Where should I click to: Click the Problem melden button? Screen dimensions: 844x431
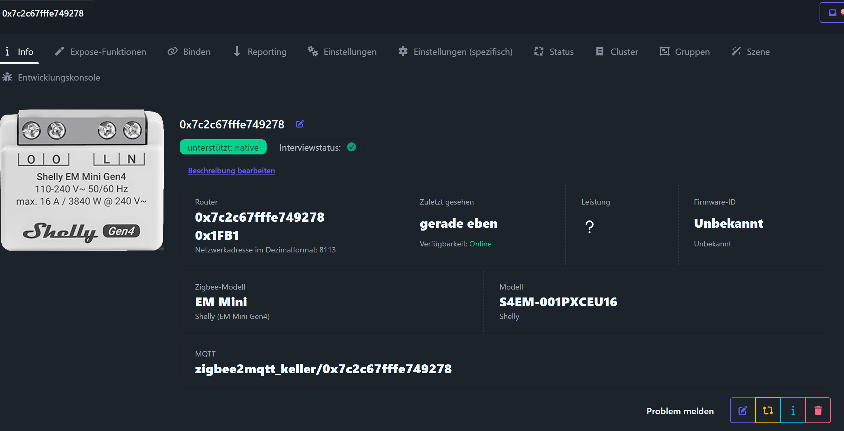680,411
